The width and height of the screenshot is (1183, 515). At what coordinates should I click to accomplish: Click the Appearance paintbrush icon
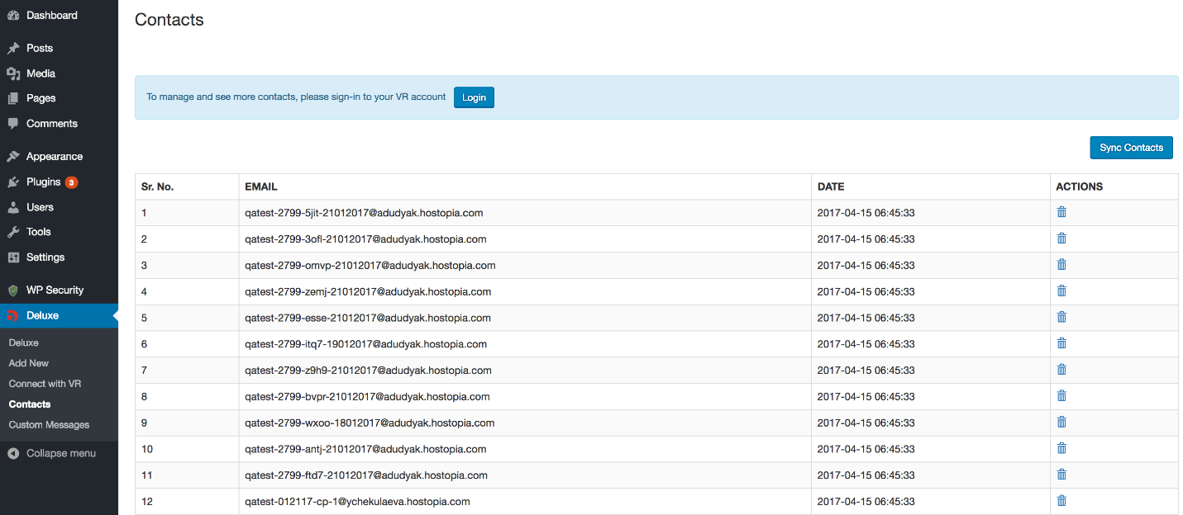coord(13,156)
